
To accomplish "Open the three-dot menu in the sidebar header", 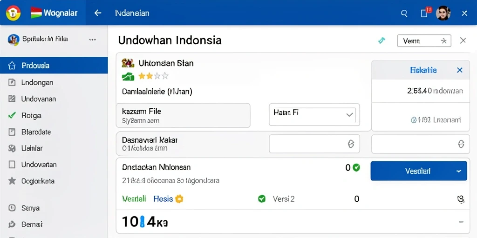I will pyautogui.click(x=93, y=40).
